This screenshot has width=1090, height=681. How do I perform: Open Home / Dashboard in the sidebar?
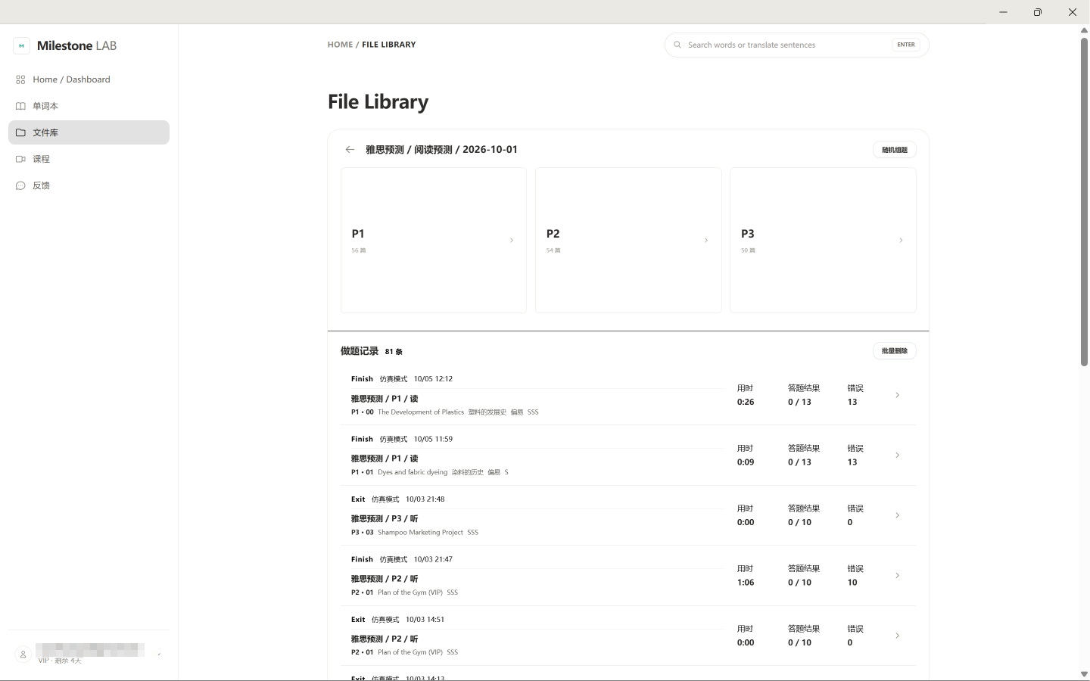click(89, 79)
